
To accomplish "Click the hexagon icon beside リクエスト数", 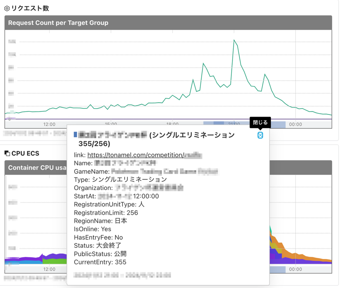I will click(7, 8).
